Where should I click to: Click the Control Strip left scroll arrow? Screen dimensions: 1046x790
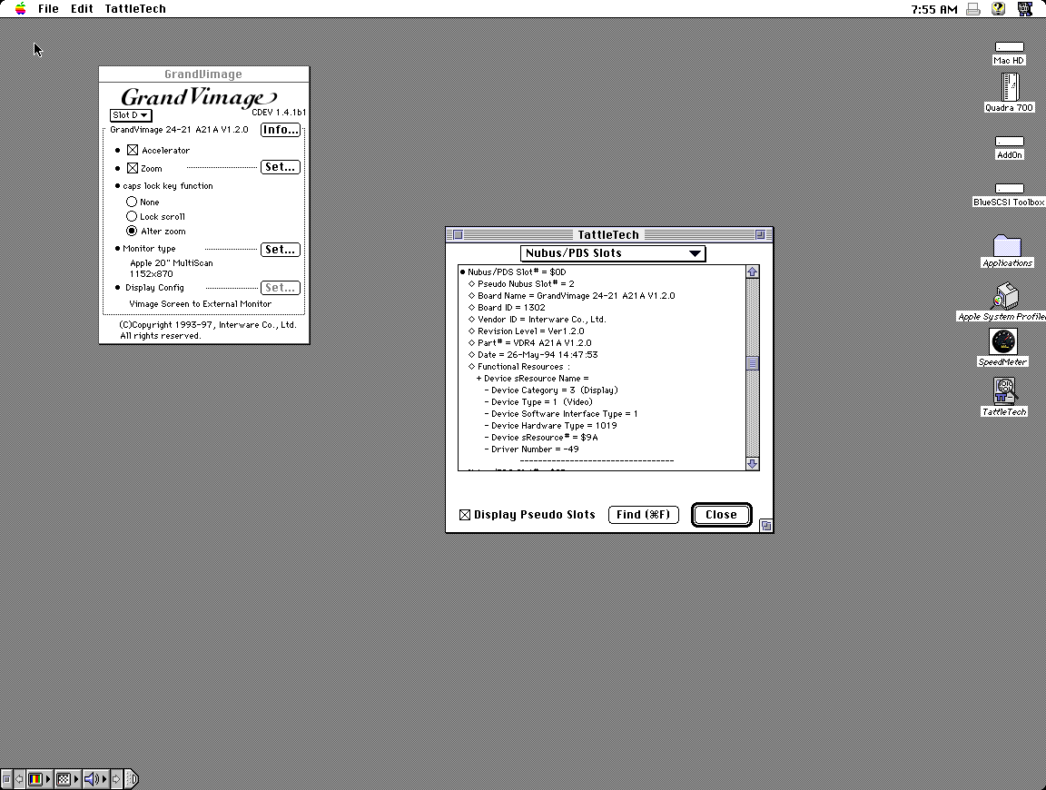(x=19, y=779)
